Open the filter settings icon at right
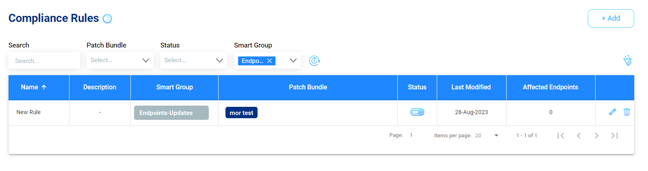648x171 pixels. click(x=628, y=61)
